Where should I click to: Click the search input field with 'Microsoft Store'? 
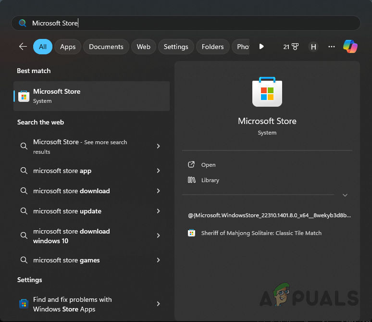(x=186, y=23)
